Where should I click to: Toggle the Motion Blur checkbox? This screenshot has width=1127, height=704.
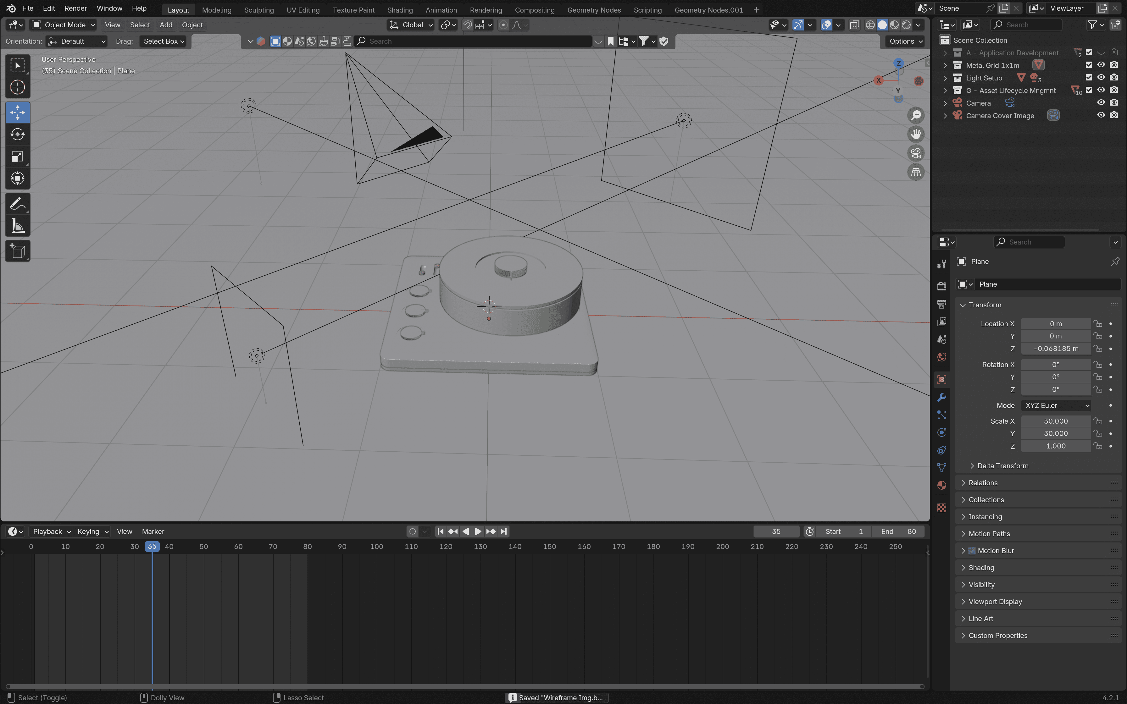(972, 550)
